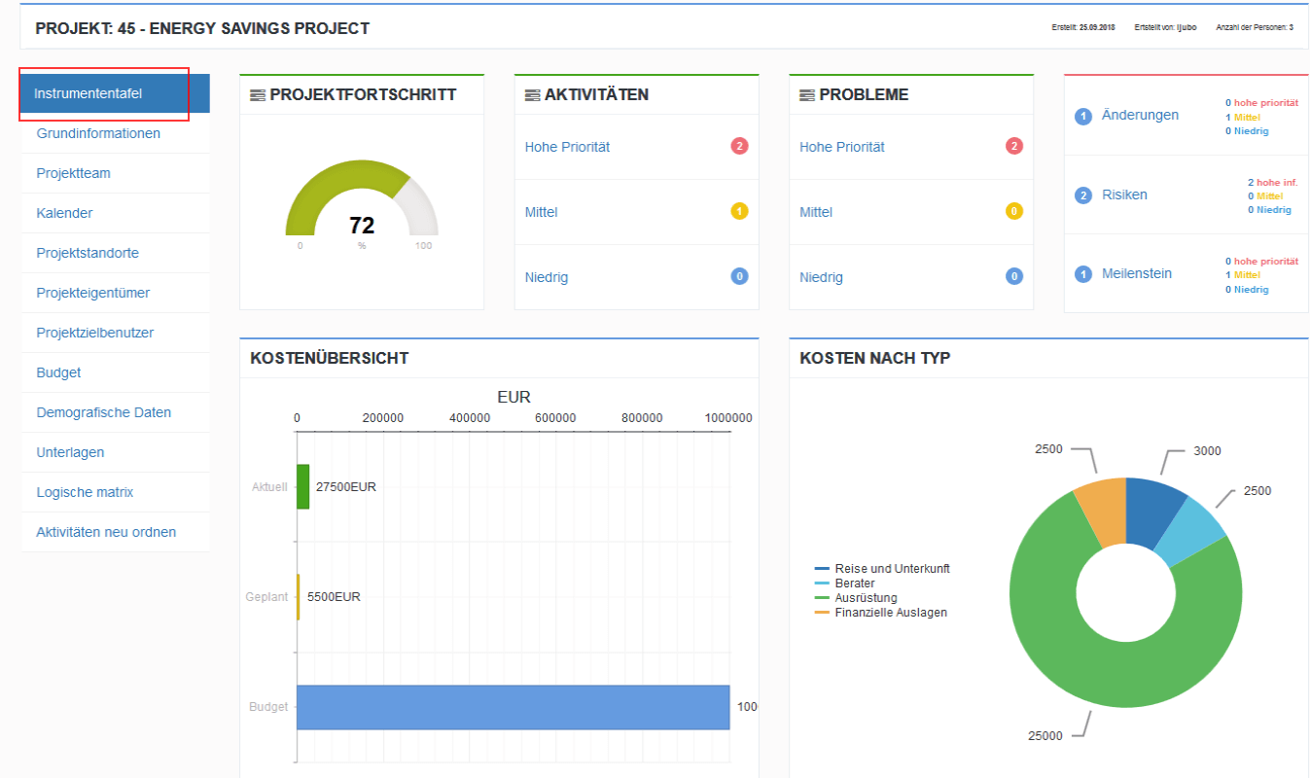Viewport: 1310px width, 778px height.
Task: Open Mittel link under Probleme
Action: (x=816, y=212)
